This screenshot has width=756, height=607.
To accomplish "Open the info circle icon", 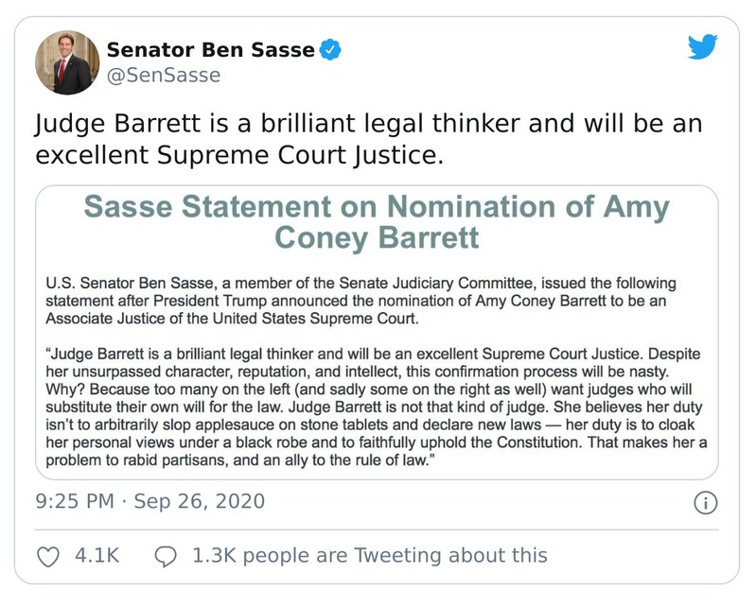I will (705, 502).
